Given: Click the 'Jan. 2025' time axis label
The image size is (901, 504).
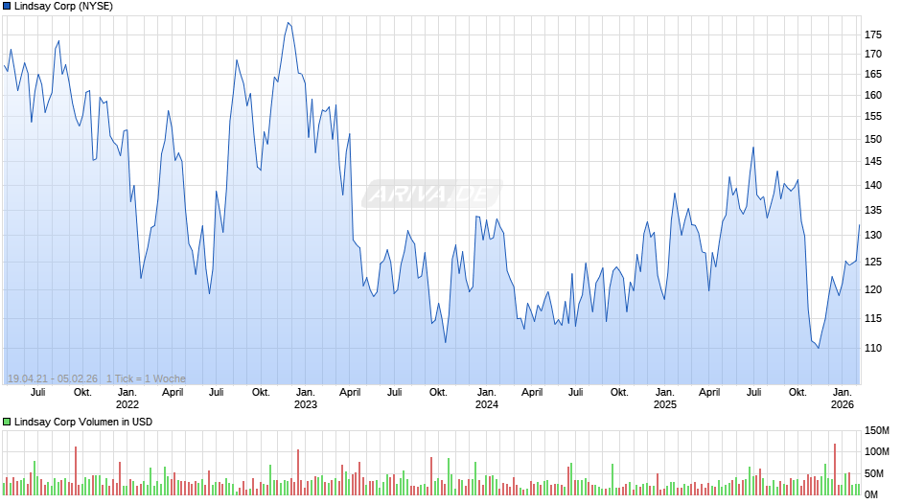Looking at the screenshot, I should click(x=665, y=399).
